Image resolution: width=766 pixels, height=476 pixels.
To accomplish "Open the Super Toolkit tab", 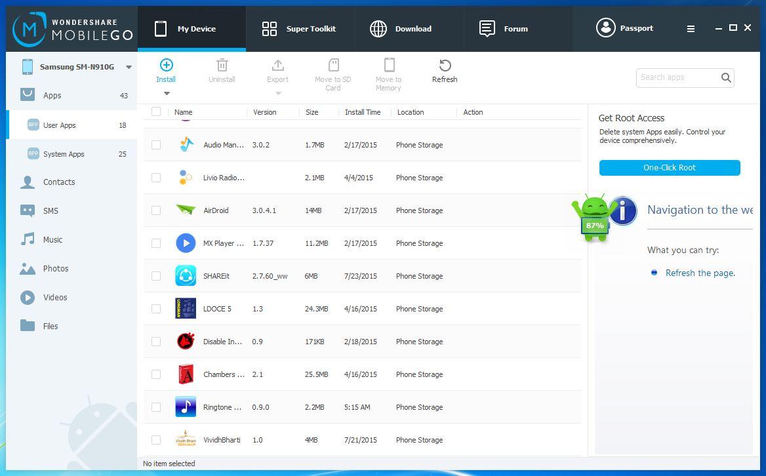I will tap(300, 29).
